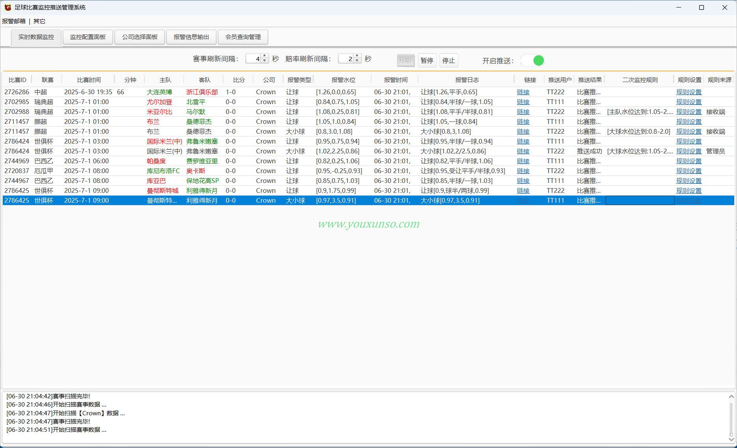The height and width of the screenshot is (448, 737).
Task: Open 链接 for match 2744967 库亚巴
Action: point(523,181)
